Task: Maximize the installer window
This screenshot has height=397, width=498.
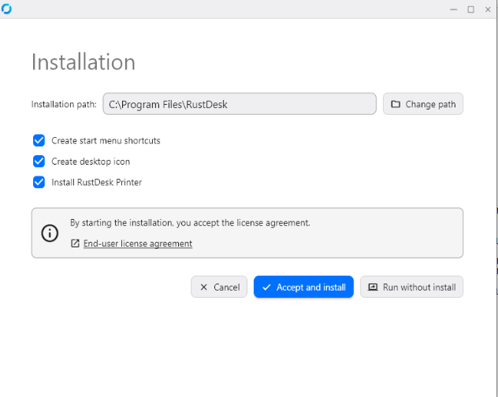Action: [x=470, y=9]
